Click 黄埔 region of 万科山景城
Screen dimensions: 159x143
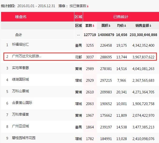click(78, 92)
